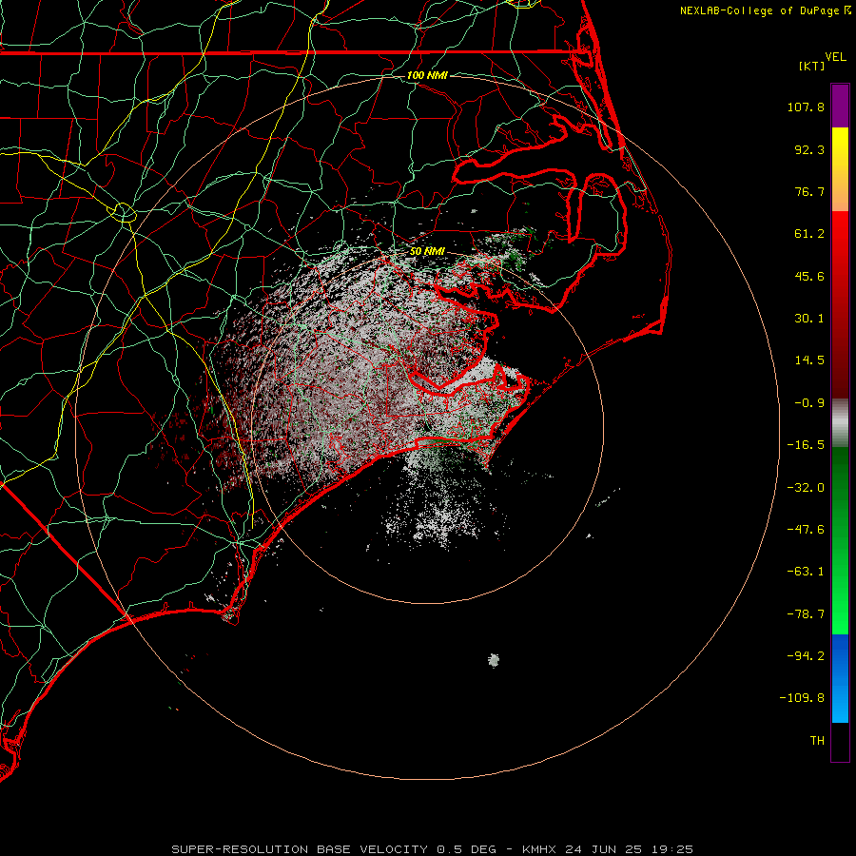Click the gray near-zero segment of color bar
The image size is (856, 856).
tap(840, 422)
